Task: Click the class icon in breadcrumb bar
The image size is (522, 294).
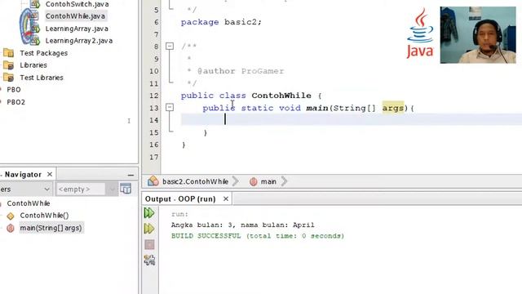Action: click(x=153, y=181)
